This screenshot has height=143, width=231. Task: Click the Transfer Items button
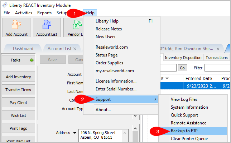pos(18,90)
